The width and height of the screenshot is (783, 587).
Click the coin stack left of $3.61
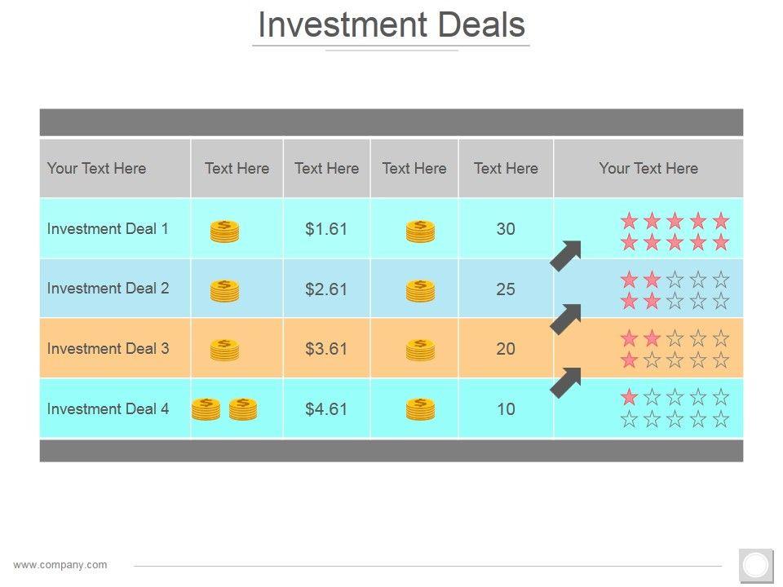(x=224, y=350)
